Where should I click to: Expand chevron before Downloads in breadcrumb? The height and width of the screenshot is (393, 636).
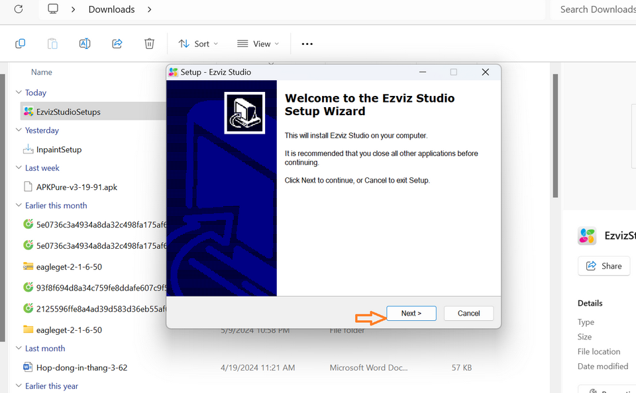click(x=73, y=9)
